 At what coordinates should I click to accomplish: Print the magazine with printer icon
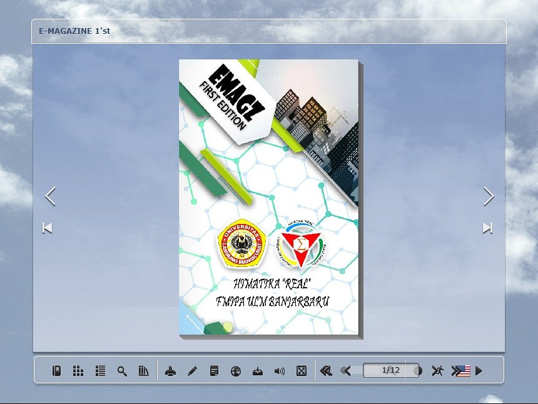[x=171, y=371]
